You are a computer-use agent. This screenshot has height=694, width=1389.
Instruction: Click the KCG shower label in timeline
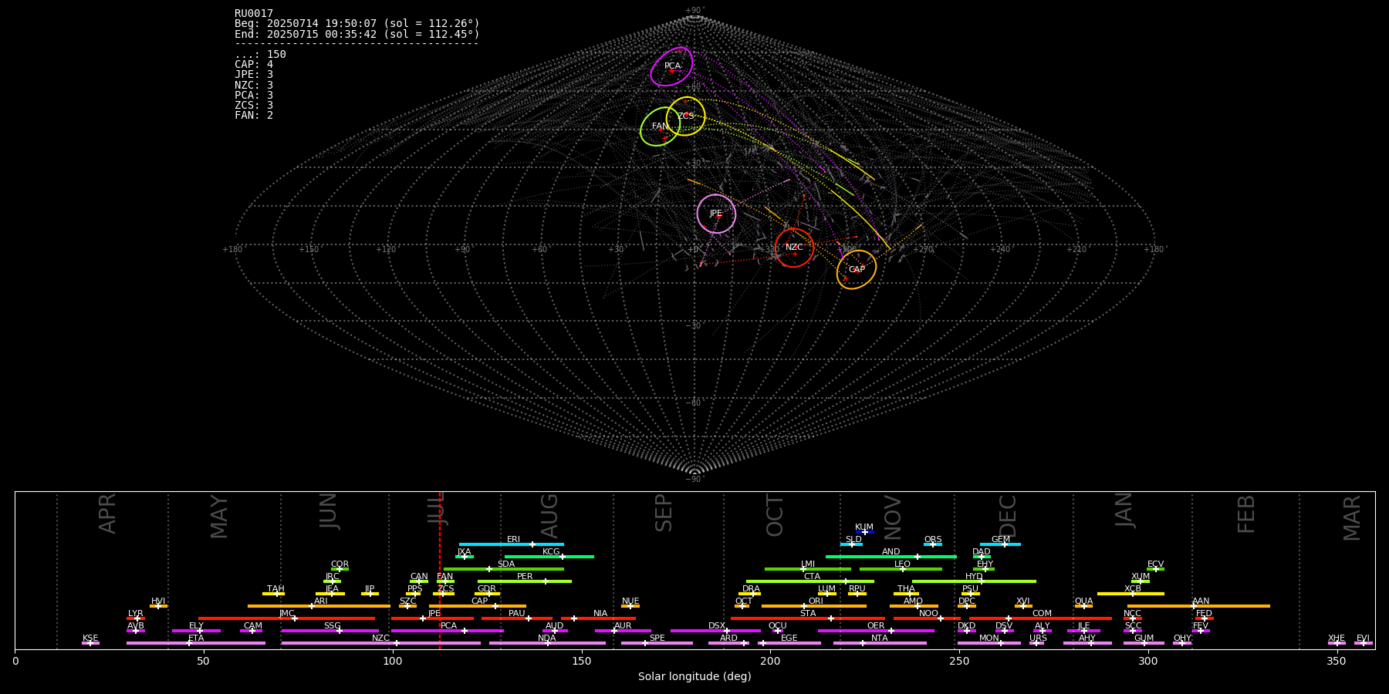[x=551, y=551]
